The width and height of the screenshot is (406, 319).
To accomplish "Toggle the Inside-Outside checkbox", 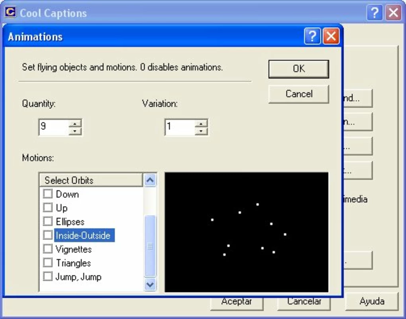I will (48, 235).
